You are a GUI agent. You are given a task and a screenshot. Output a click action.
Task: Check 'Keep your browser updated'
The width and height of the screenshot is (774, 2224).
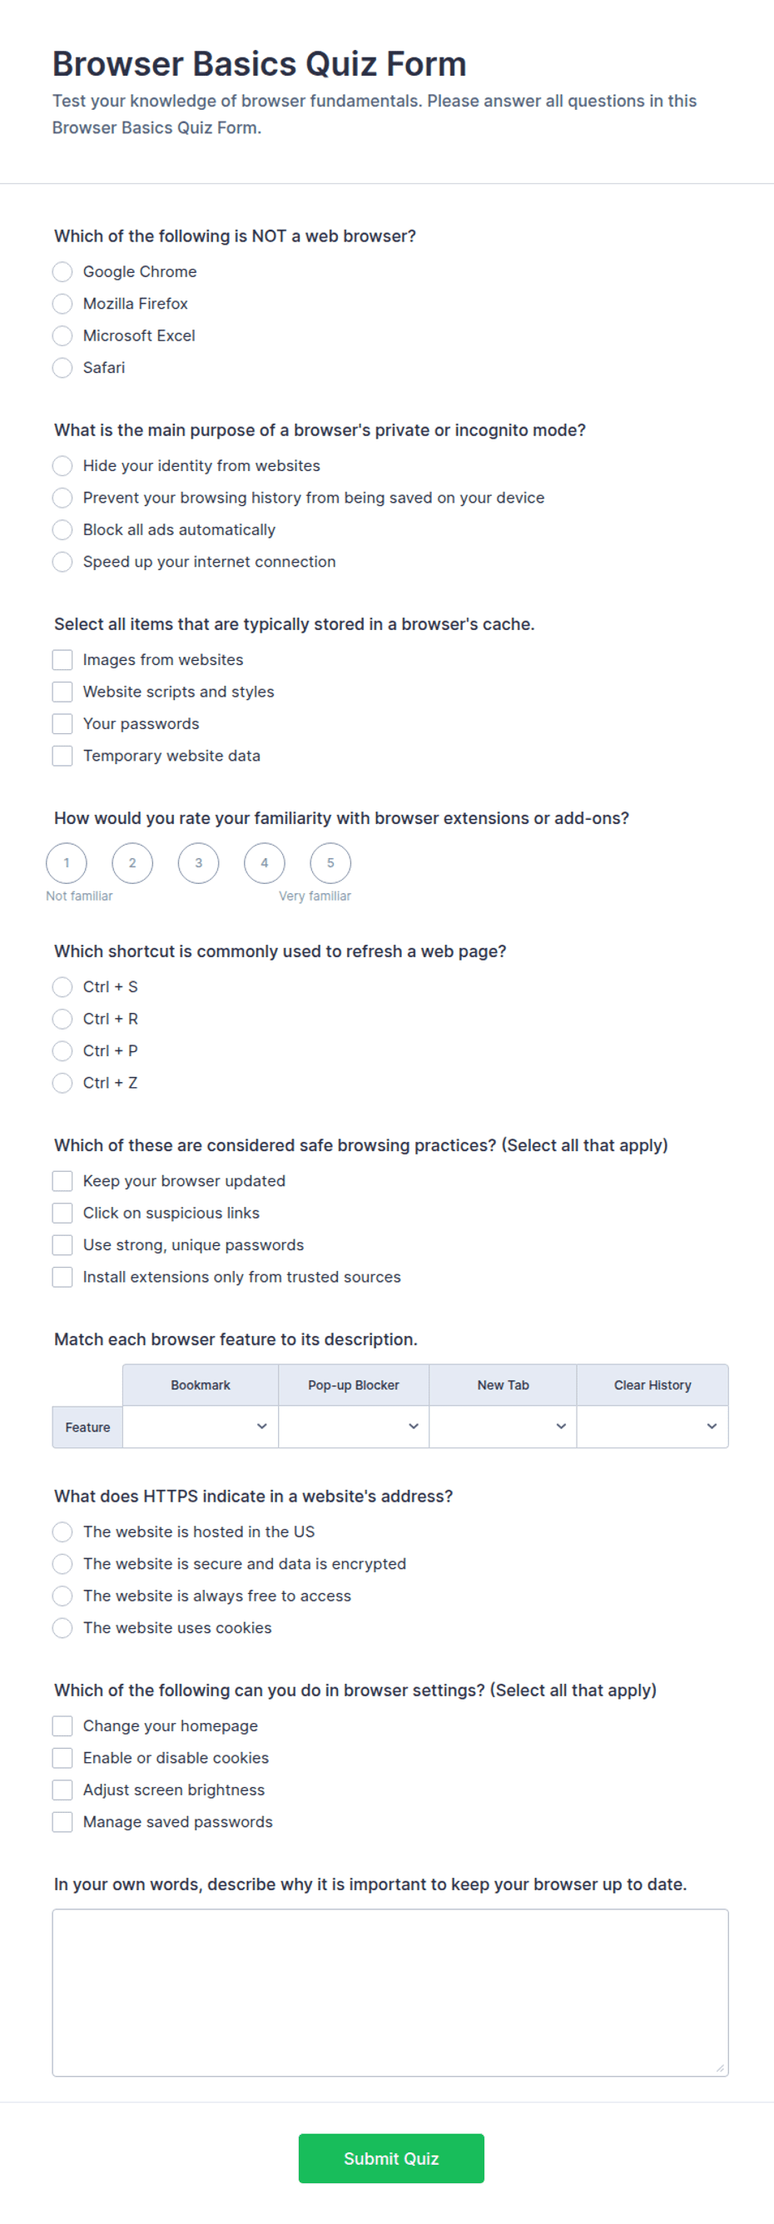click(62, 1181)
